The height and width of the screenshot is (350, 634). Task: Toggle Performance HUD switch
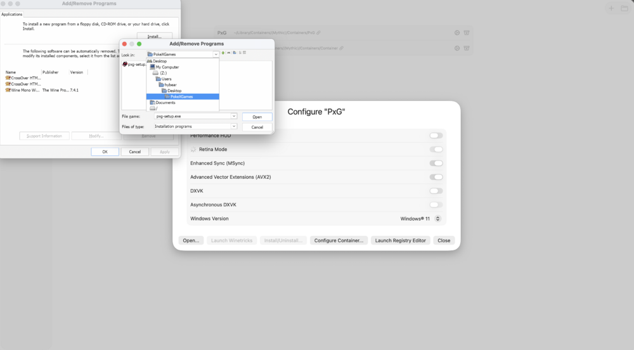436,136
